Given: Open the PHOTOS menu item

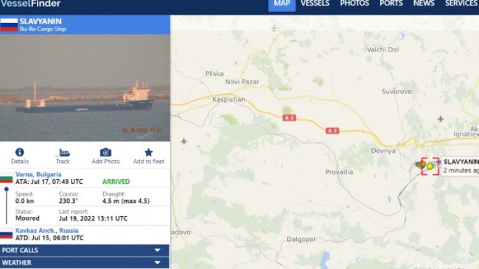Looking at the screenshot, I should [x=354, y=4].
